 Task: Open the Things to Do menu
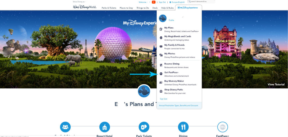[143, 8]
